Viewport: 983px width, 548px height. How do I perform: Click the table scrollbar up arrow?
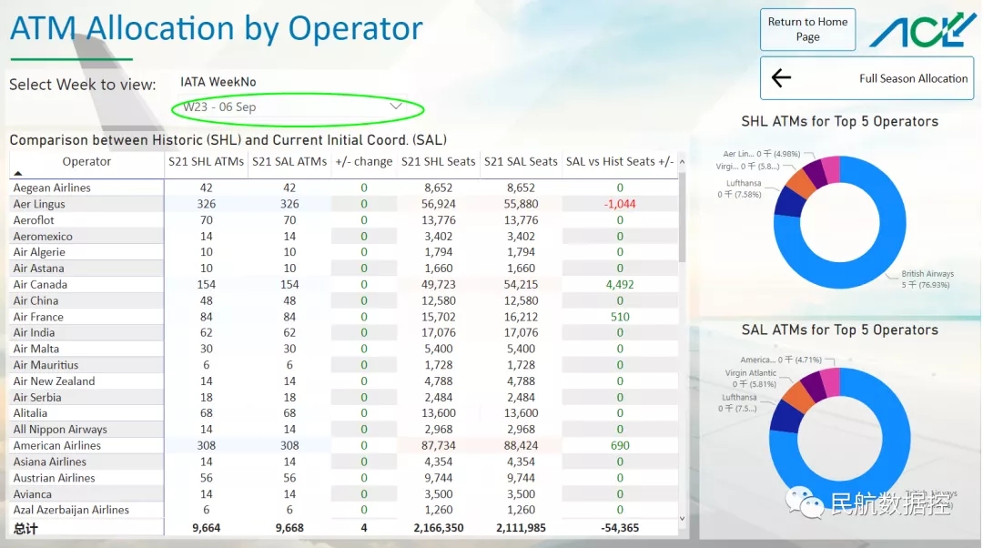[x=682, y=162]
